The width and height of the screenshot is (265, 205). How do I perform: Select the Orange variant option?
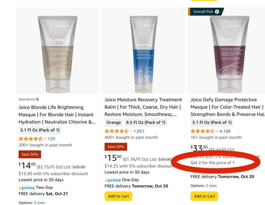[x=114, y=122]
